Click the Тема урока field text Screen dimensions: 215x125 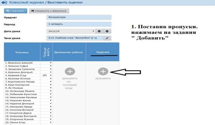coord(75,38)
